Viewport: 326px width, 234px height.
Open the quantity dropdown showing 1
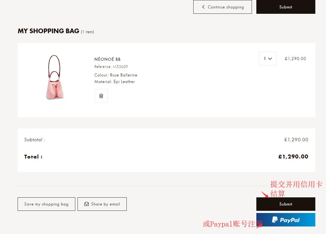268,59
